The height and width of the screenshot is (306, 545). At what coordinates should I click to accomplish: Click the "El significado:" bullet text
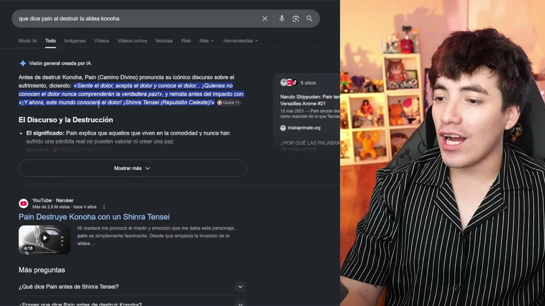[45, 133]
